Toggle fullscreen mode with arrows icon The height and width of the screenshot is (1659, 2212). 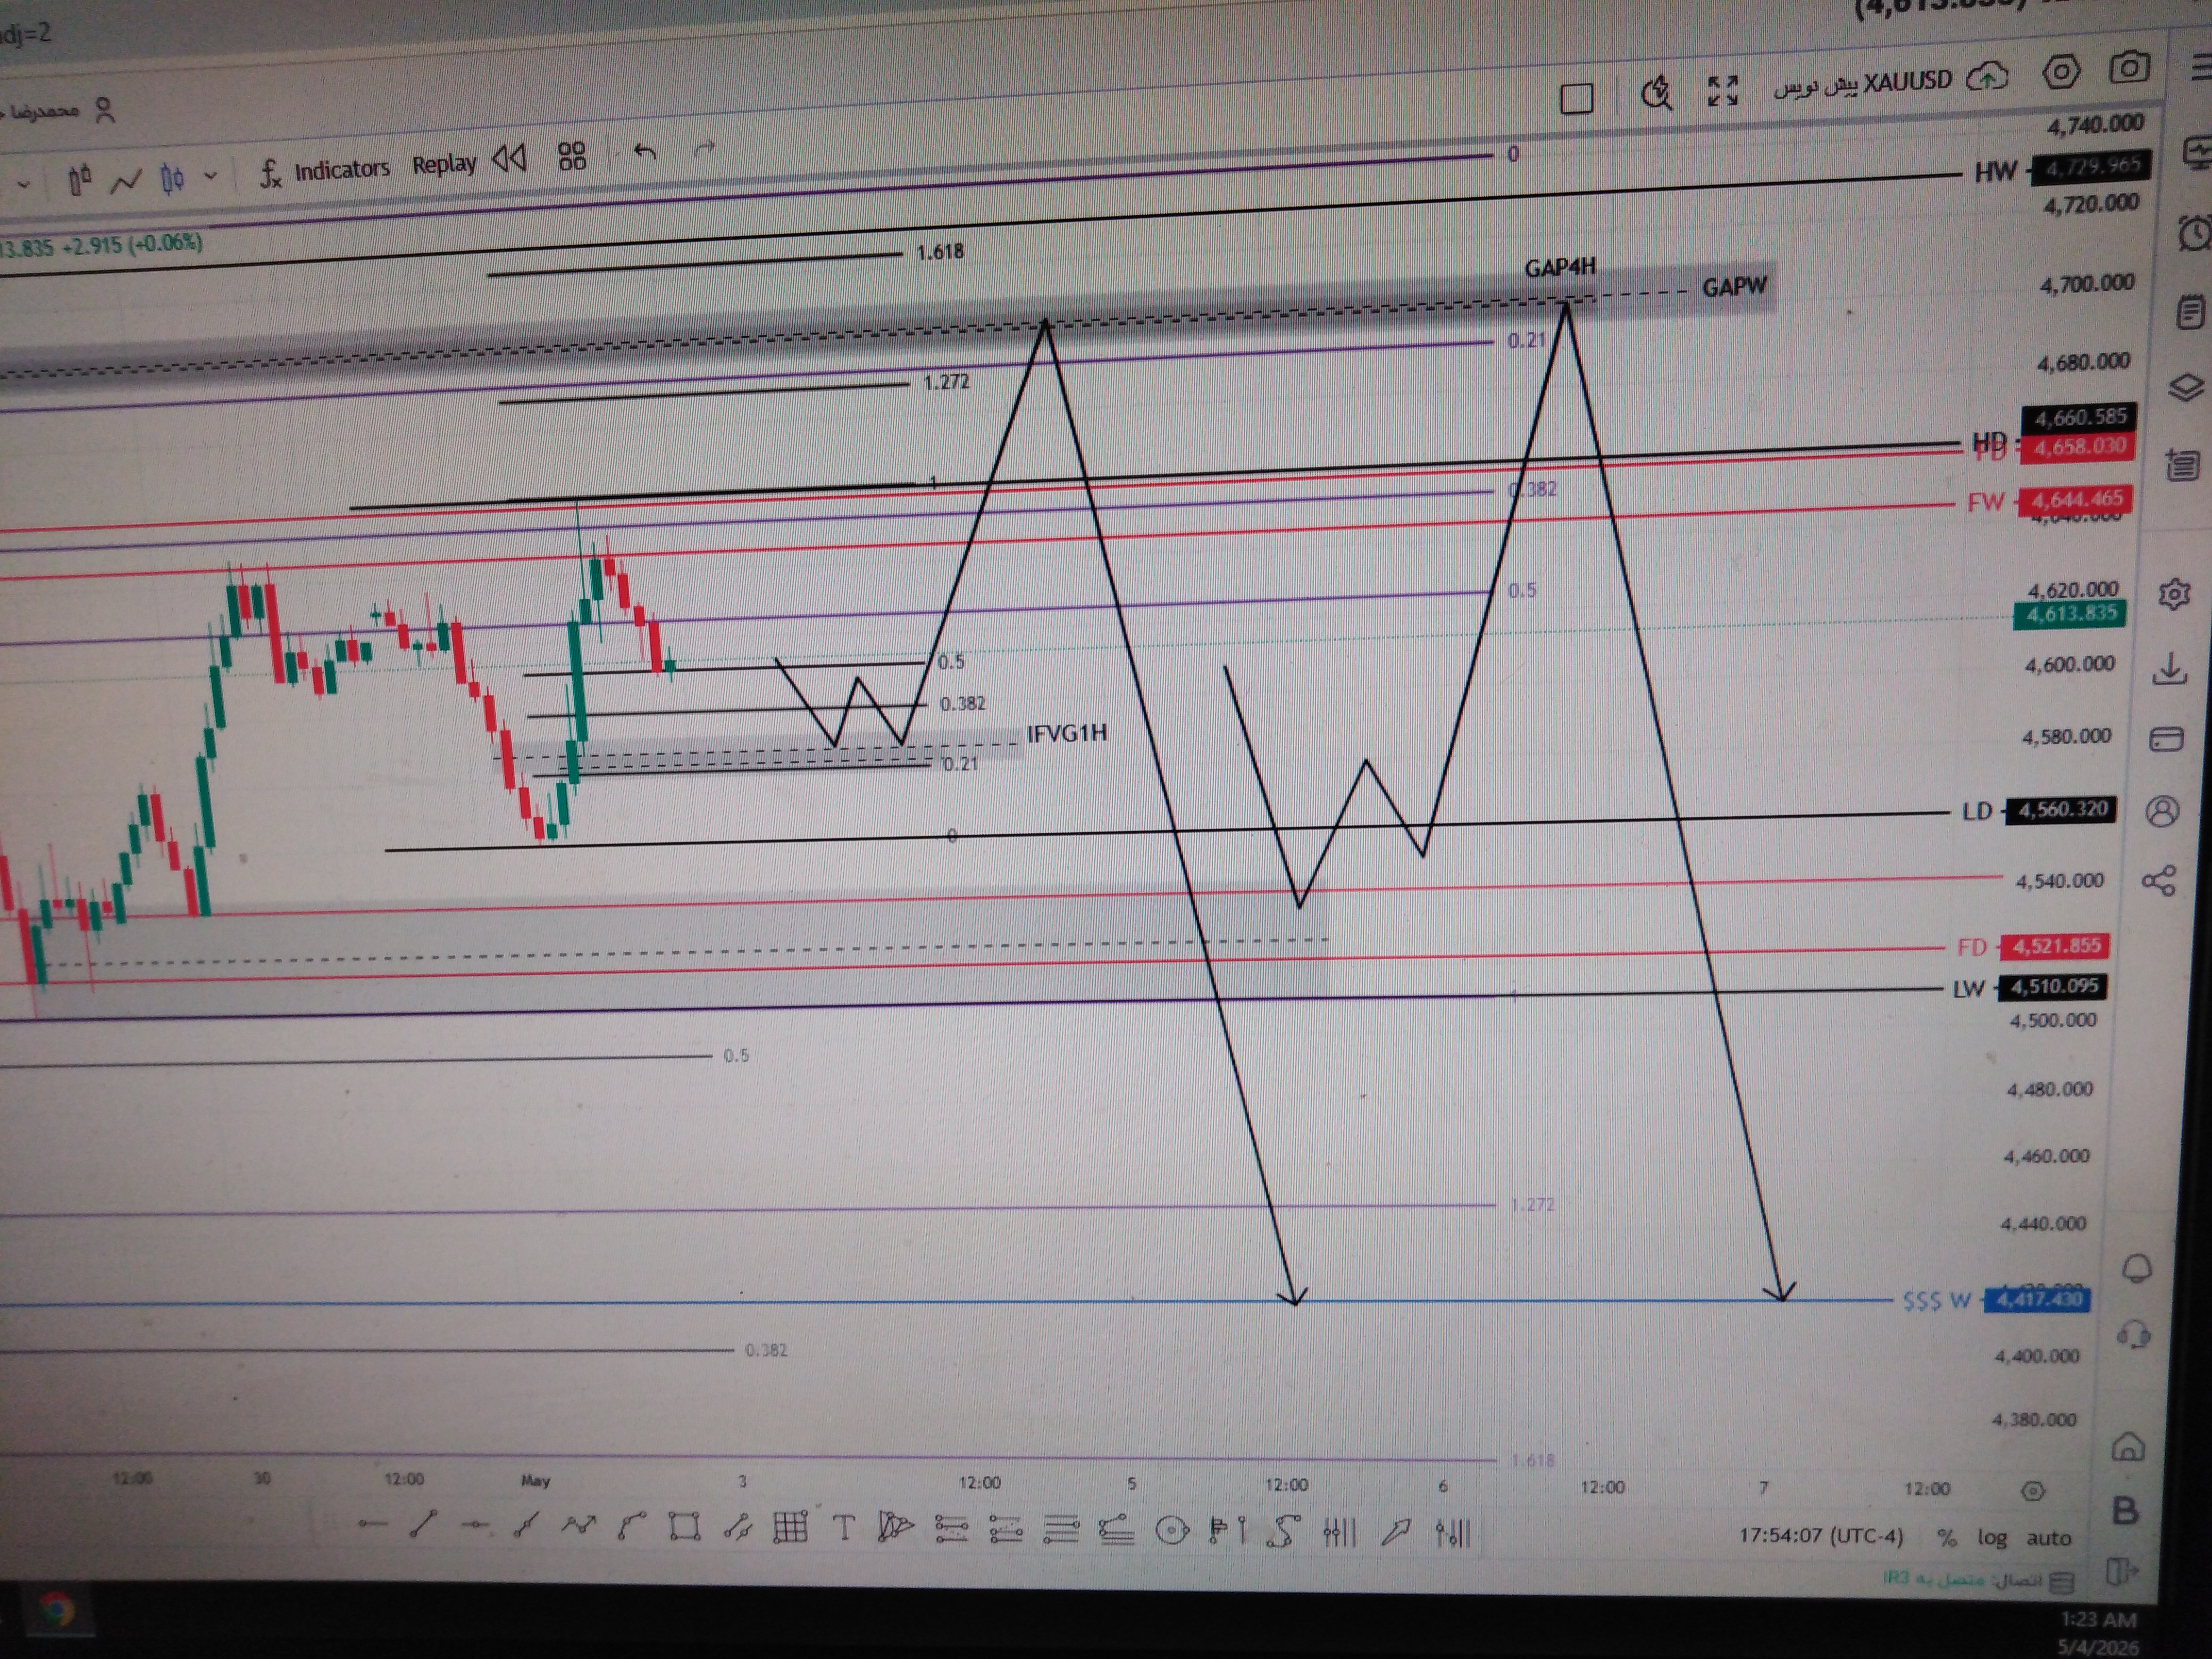(x=1723, y=90)
